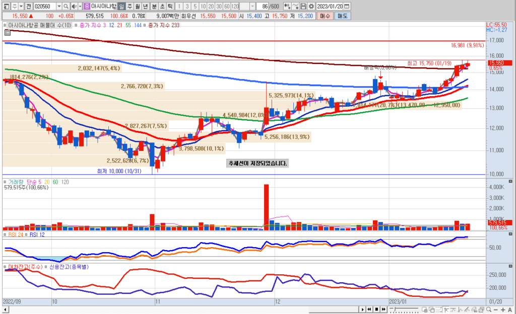
Task: Select the 월 (monthly) period tab
Action: pyautogui.click(x=138, y=6)
